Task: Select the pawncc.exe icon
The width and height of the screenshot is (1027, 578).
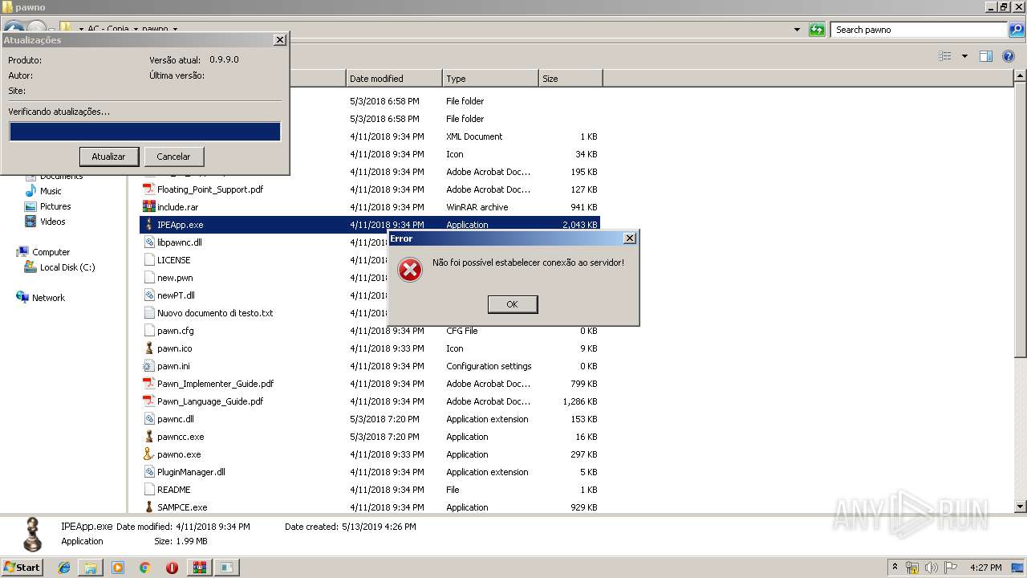Action: click(x=148, y=437)
